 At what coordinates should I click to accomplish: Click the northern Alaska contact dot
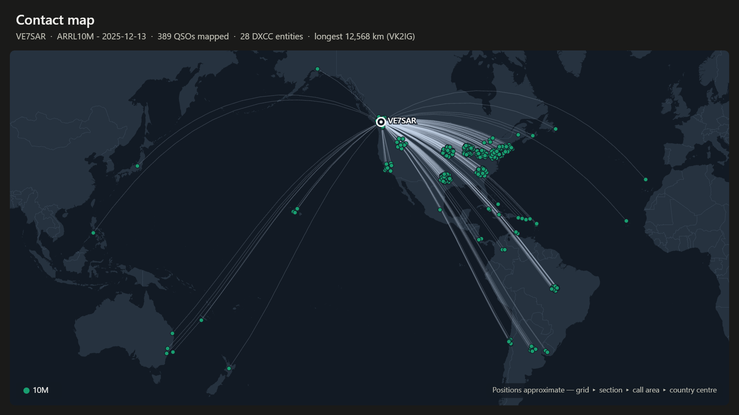tap(317, 69)
